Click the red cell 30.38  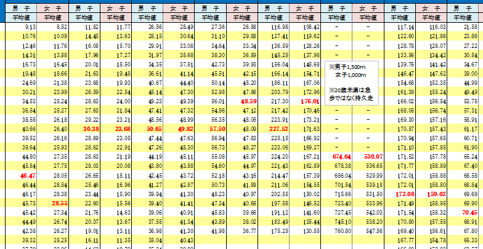click(x=91, y=129)
